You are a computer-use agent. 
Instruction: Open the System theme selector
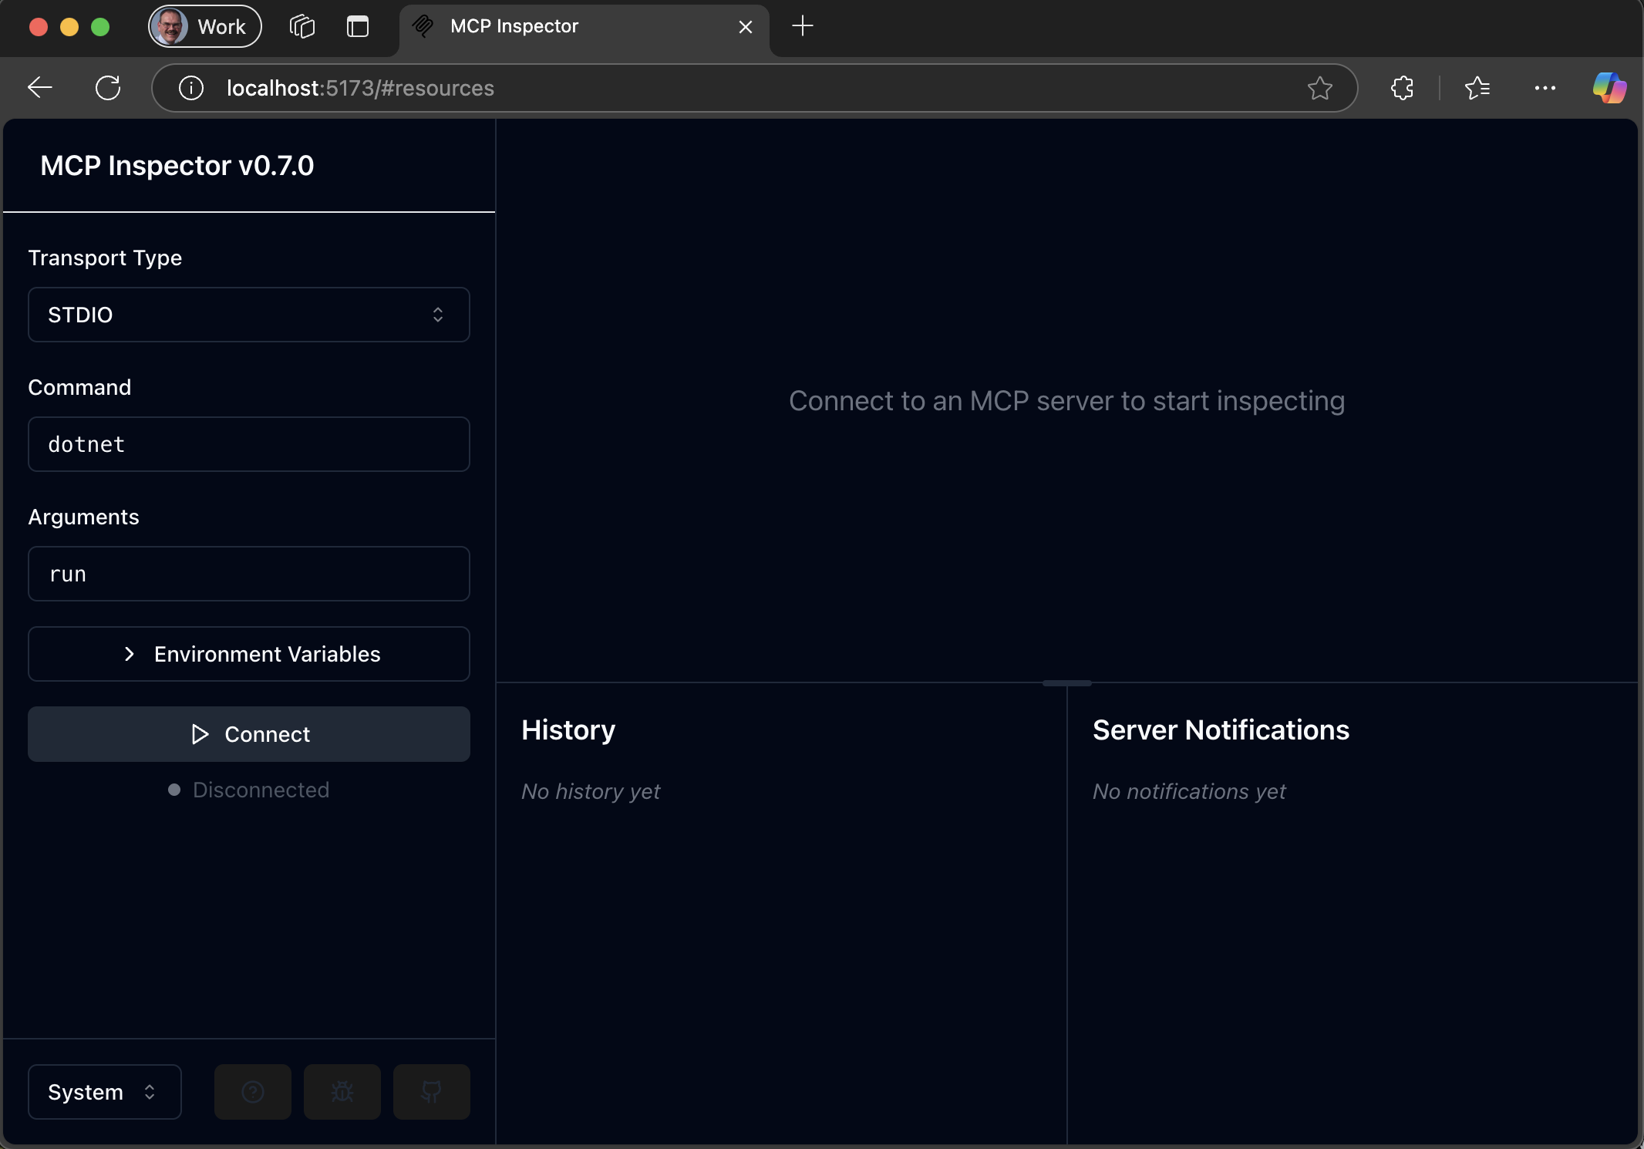click(105, 1092)
